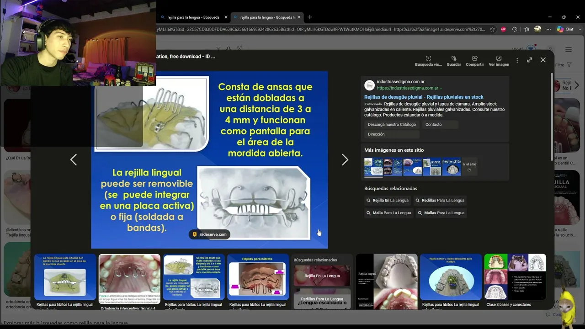Visit the industriasedigma.com.ar URL link
The height and width of the screenshot is (329, 585).
(x=408, y=88)
